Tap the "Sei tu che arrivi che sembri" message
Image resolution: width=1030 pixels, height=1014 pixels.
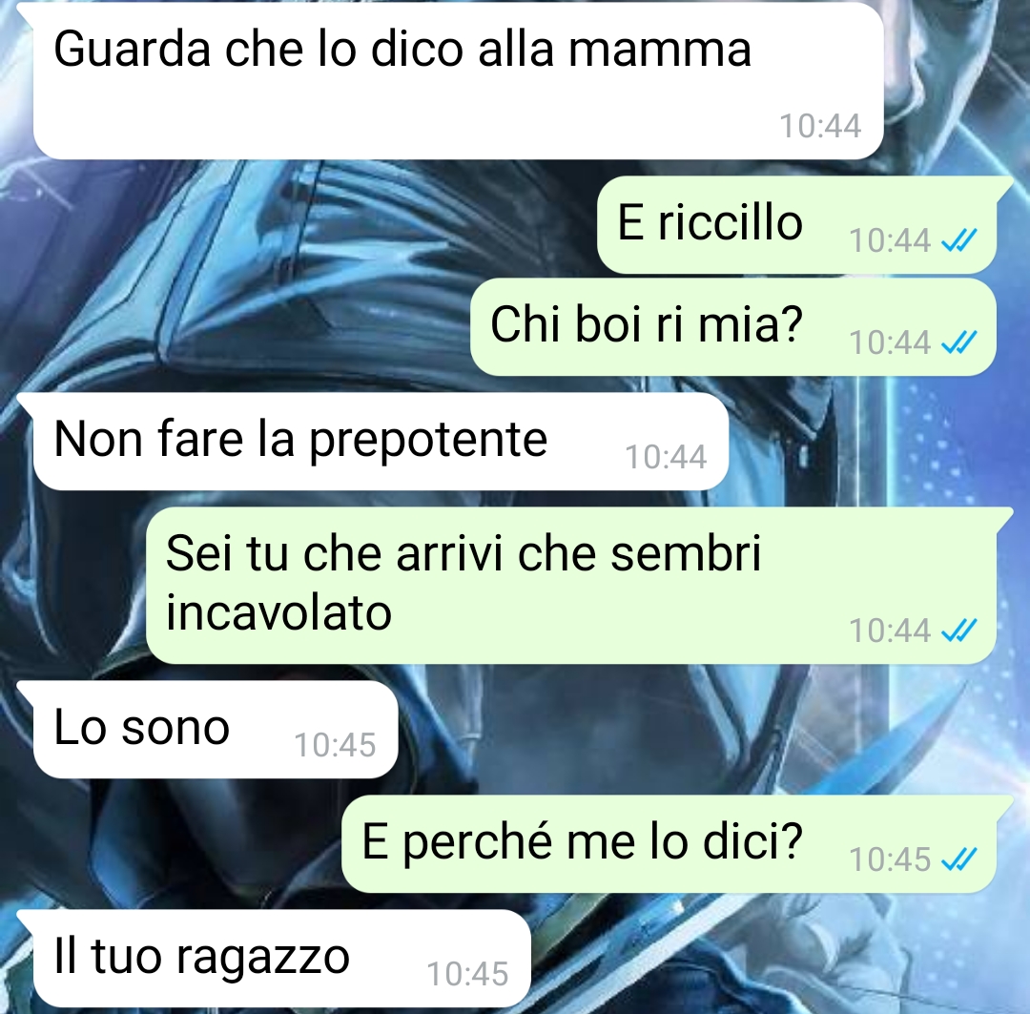pos(463,553)
